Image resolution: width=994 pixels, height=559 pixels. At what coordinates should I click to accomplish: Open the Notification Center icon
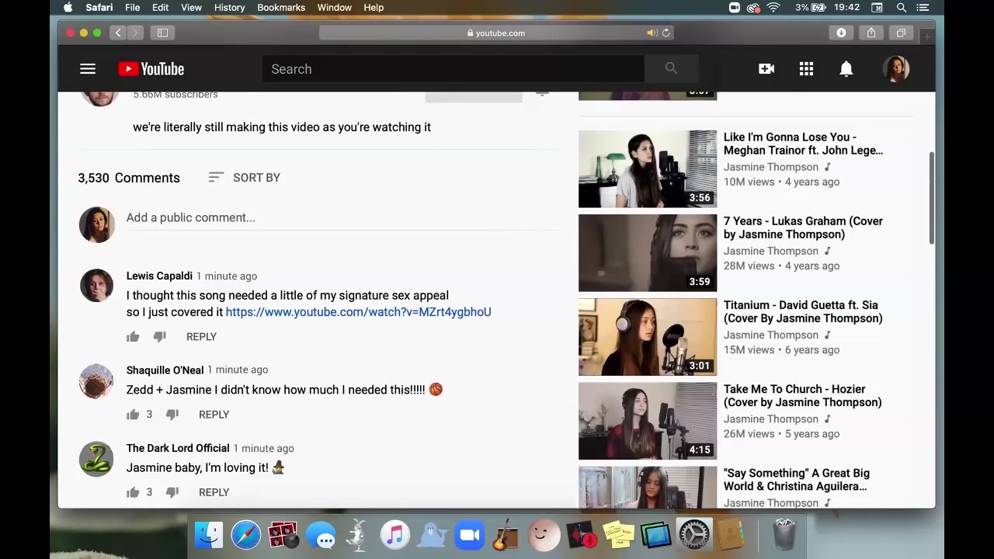(923, 8)
